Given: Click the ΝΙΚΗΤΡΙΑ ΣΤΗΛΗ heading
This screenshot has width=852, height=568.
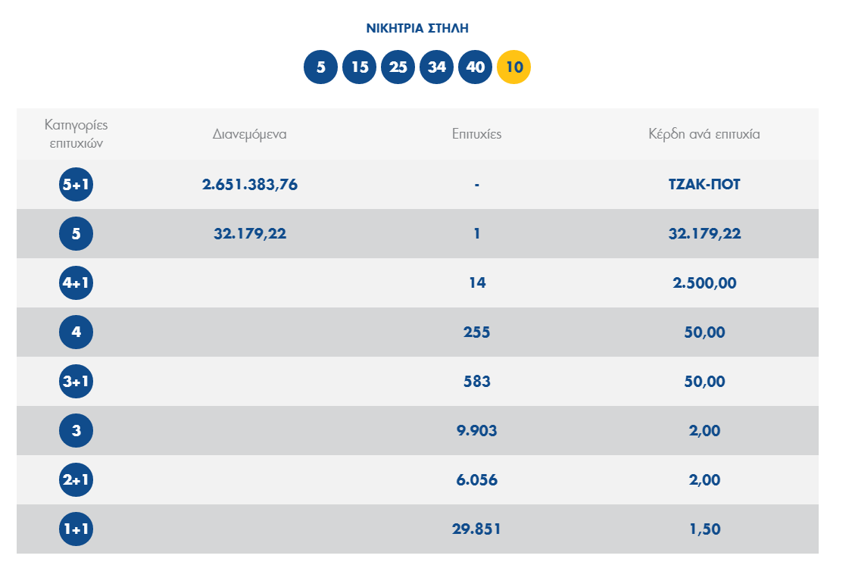Looking at the screenshot, I should coord(417,29).
